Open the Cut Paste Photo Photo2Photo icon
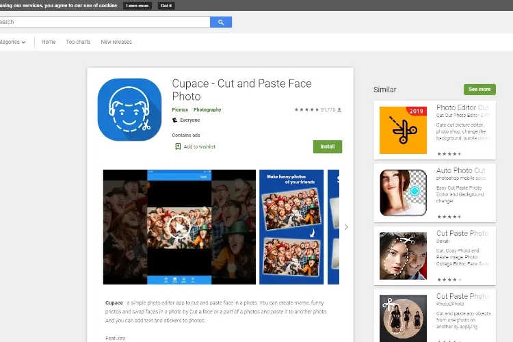The width and height of the screenshot is (513, 342). tap(403, 318)
